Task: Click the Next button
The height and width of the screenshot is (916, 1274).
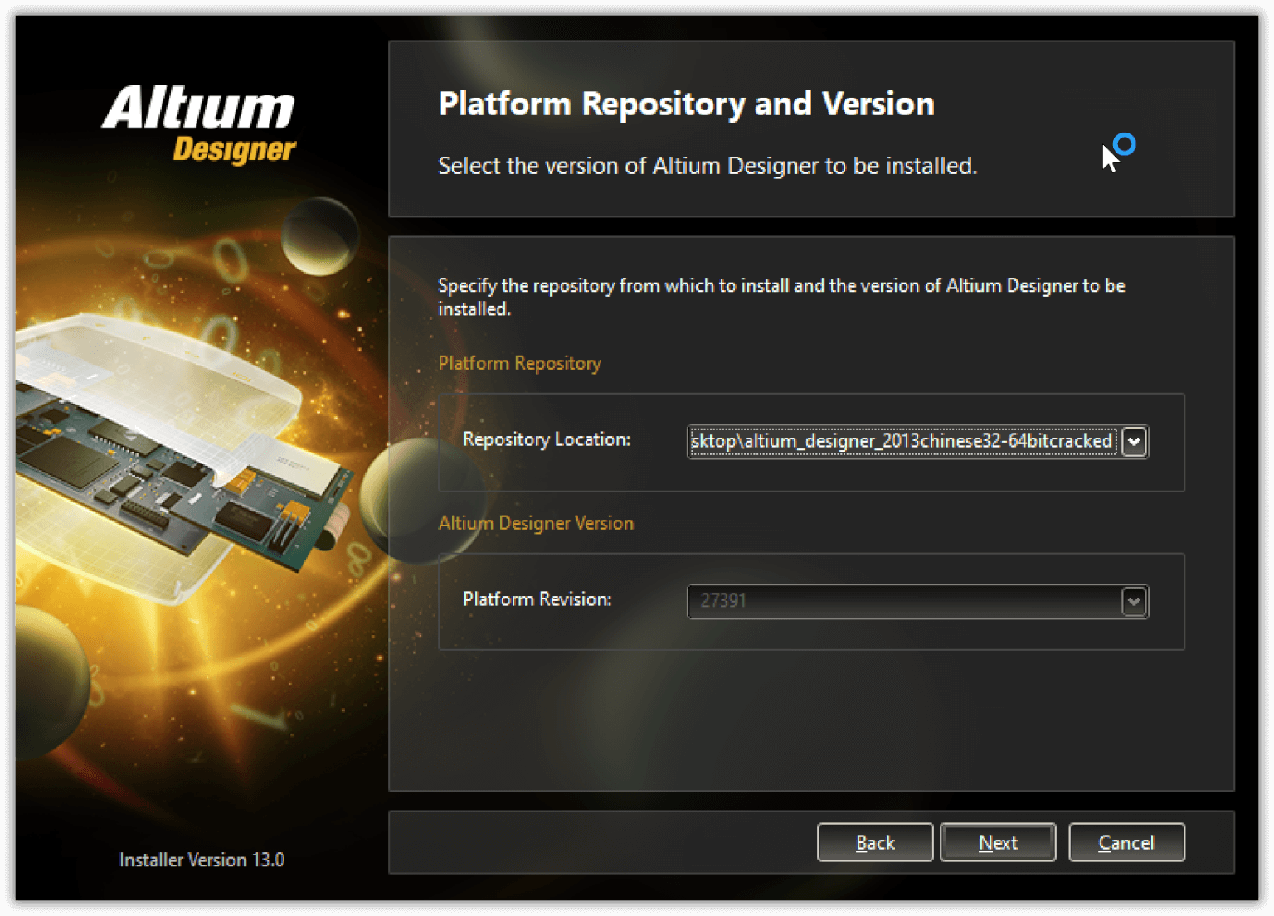Action: click(998, 842)
